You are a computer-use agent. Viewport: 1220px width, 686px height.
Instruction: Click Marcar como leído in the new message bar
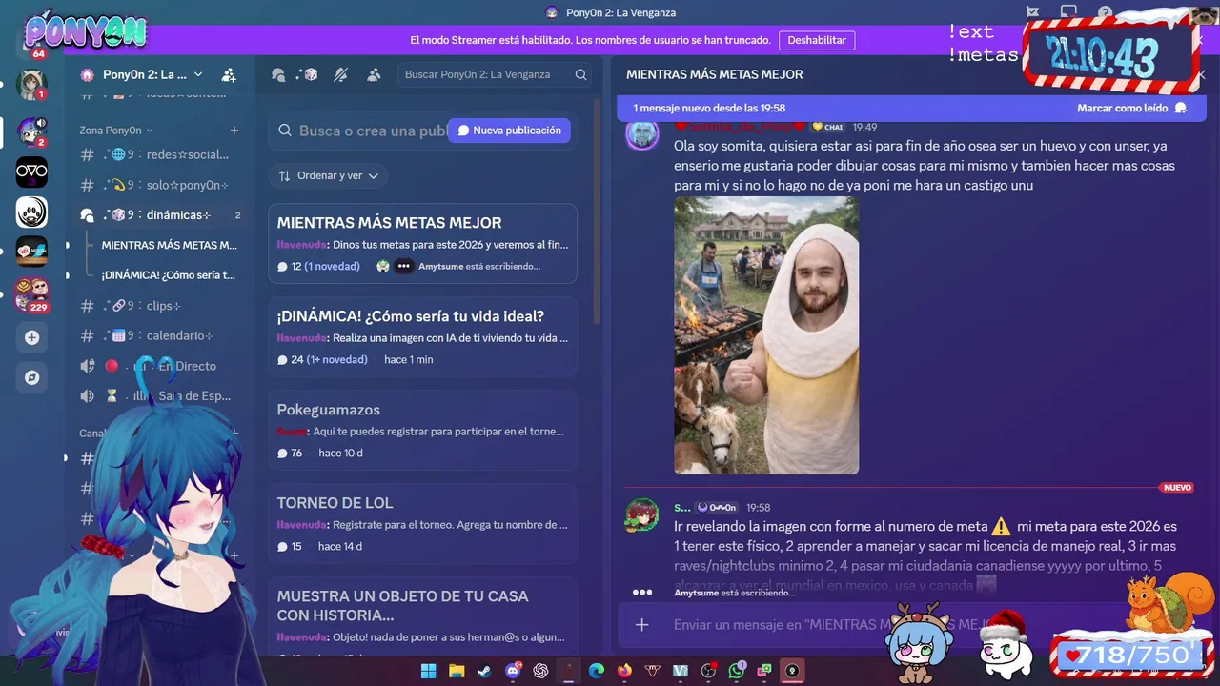pos(1131,108)
